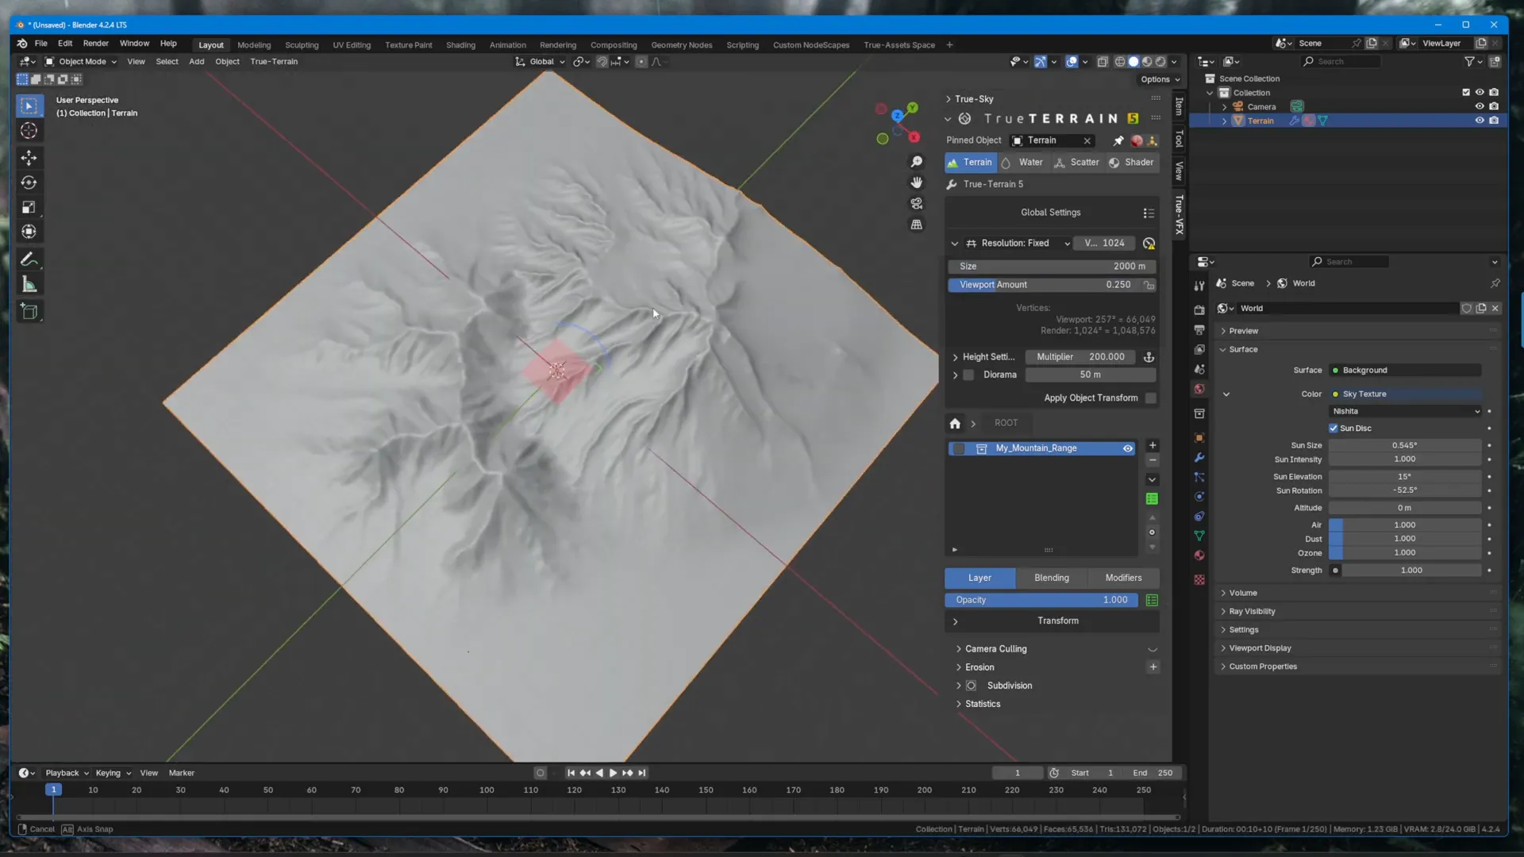Select the Rotate tool in left toolbar
Image resolution: width=1524 pixels, height=857 pixels.
[x=29, y=182]
